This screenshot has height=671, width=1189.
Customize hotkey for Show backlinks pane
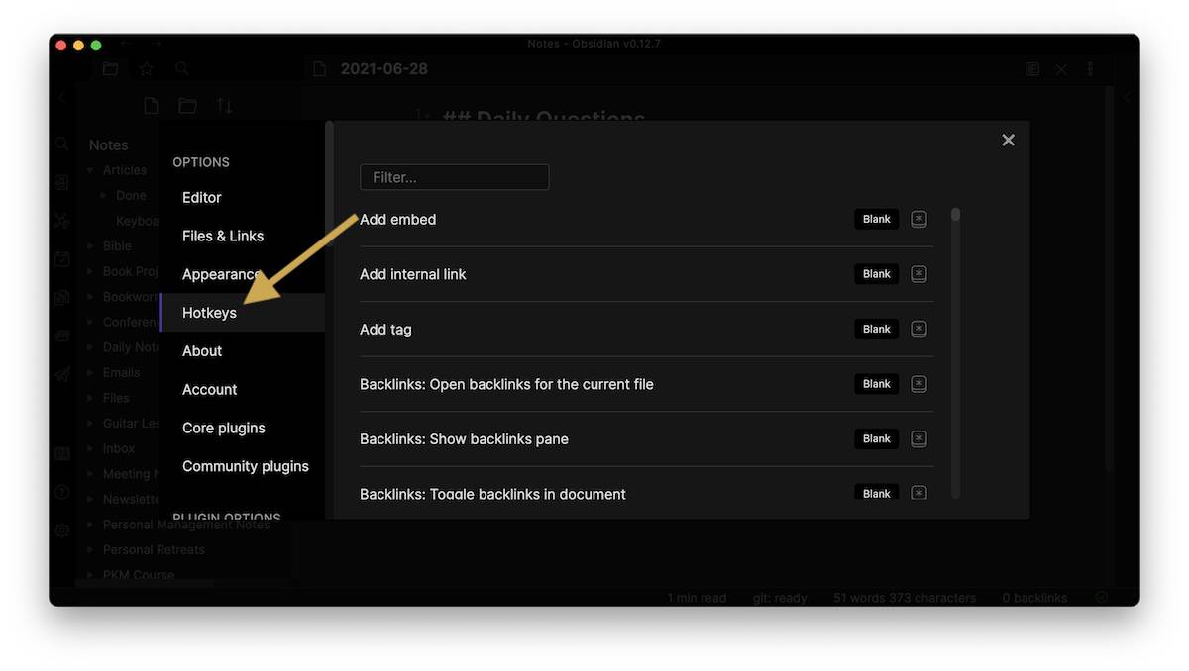919,438
